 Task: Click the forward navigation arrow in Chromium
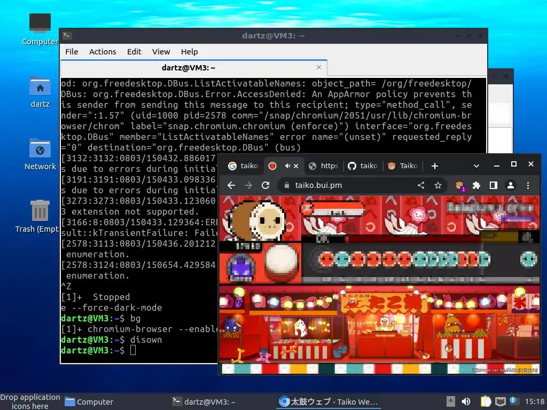tap(248, 185)
